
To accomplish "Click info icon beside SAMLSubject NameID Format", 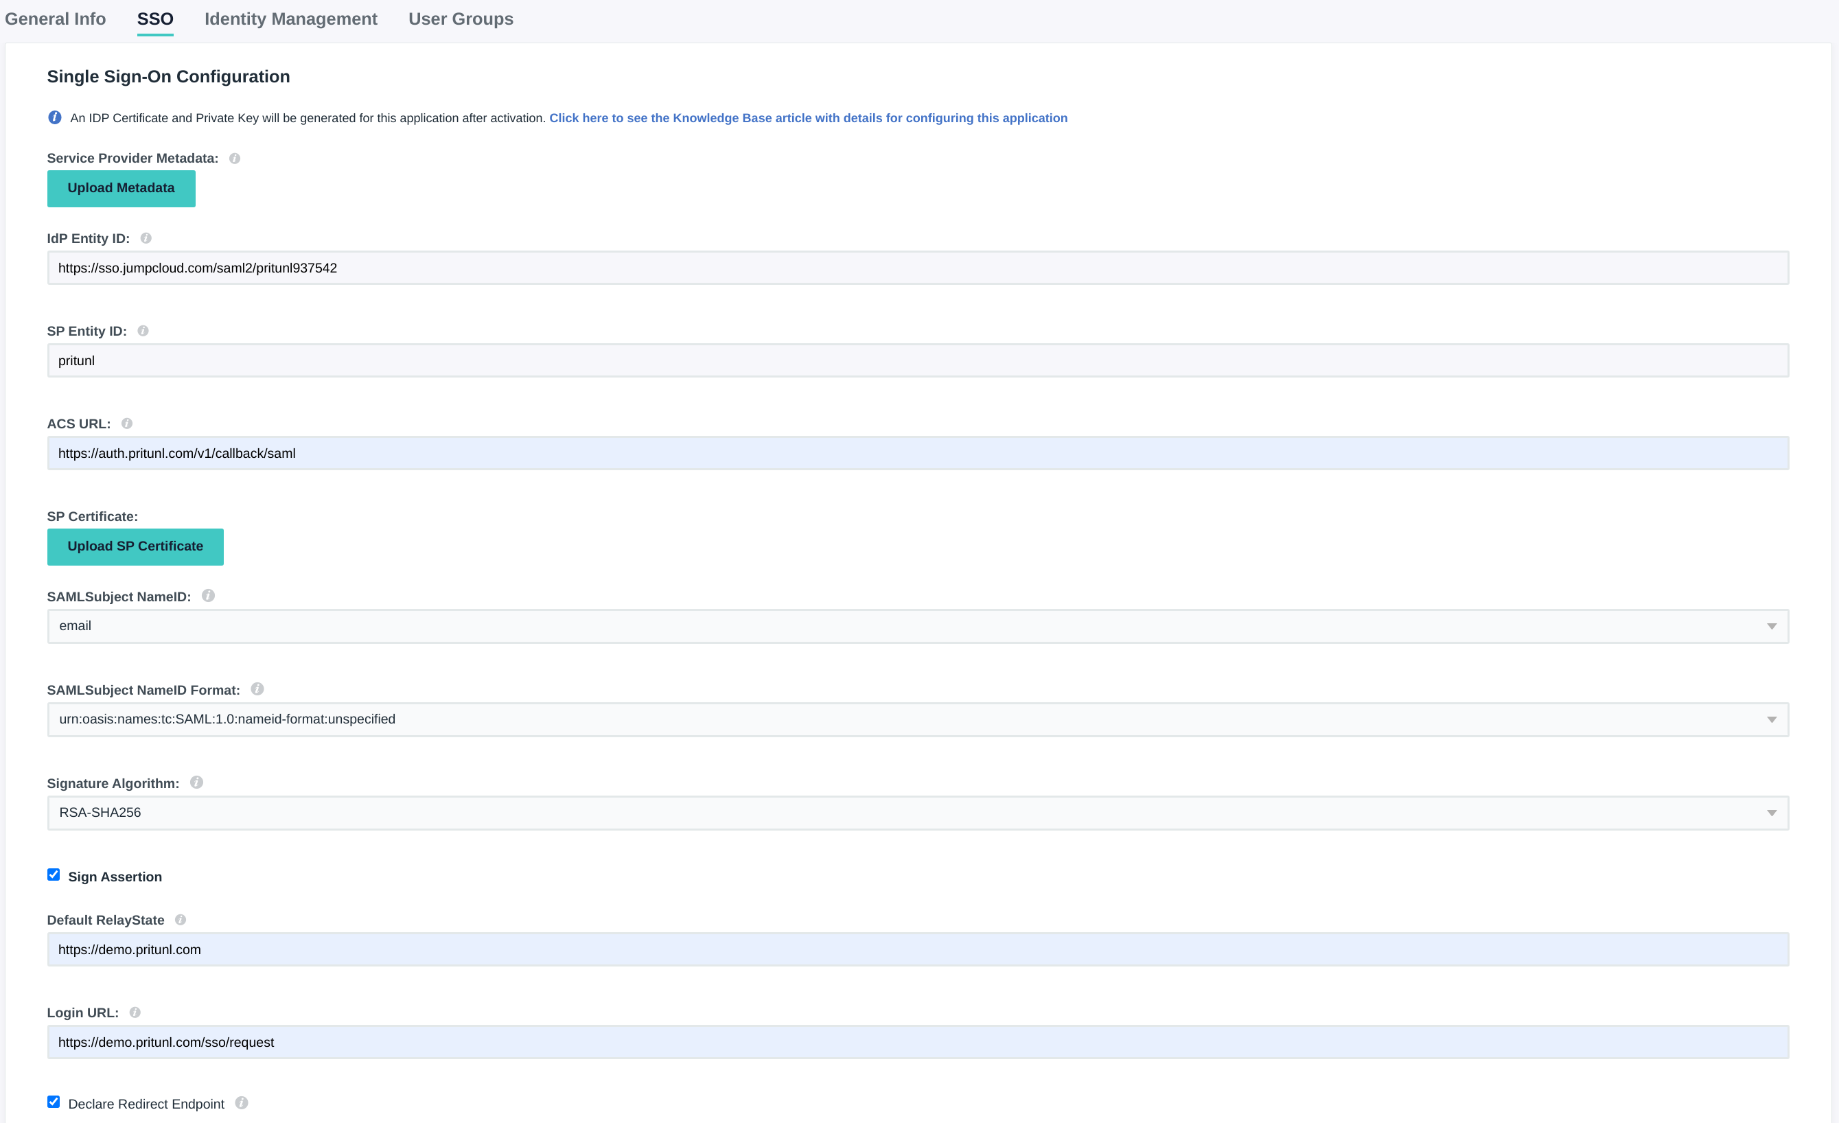I will pyautogui.click(x=257, y=688).
